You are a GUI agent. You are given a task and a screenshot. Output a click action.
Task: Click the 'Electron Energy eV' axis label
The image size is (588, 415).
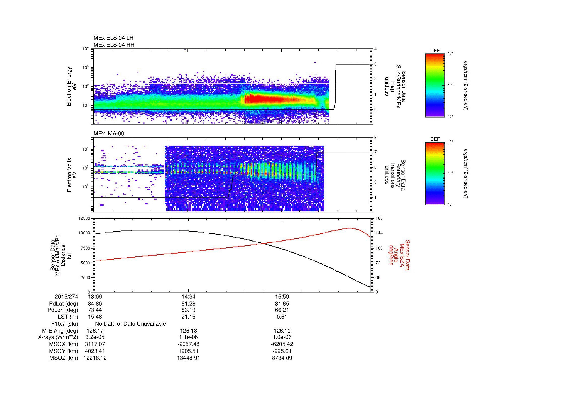click(x=72, y=86)
